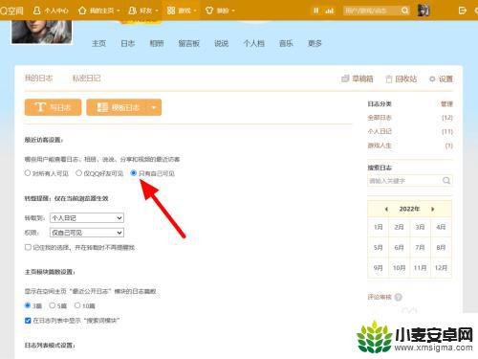The height and width of the screenshot is (359, 478).
Task: Click 管理 link beside 日志分类
Action: [446, 104]
